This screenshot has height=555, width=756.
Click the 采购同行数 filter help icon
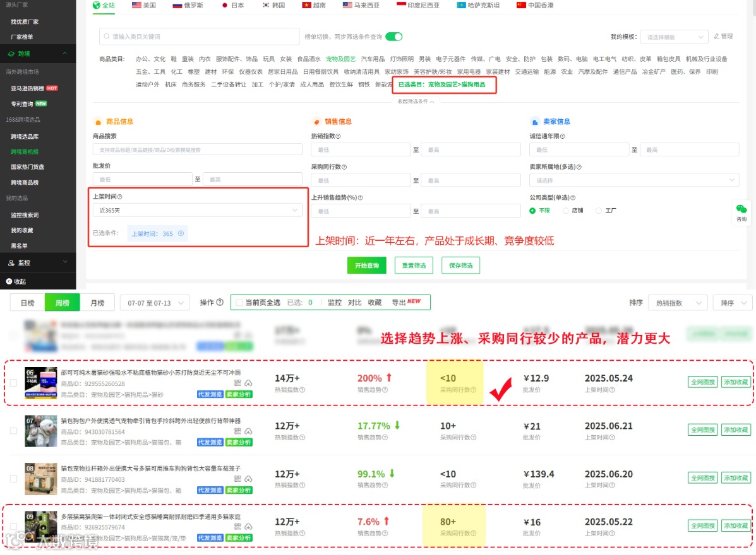(x=344, y=167)
